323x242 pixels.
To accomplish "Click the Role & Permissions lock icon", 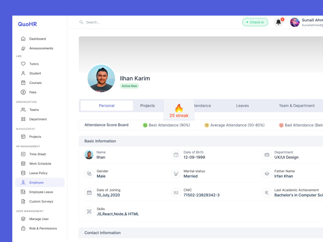I will click(x=23, y=228).
